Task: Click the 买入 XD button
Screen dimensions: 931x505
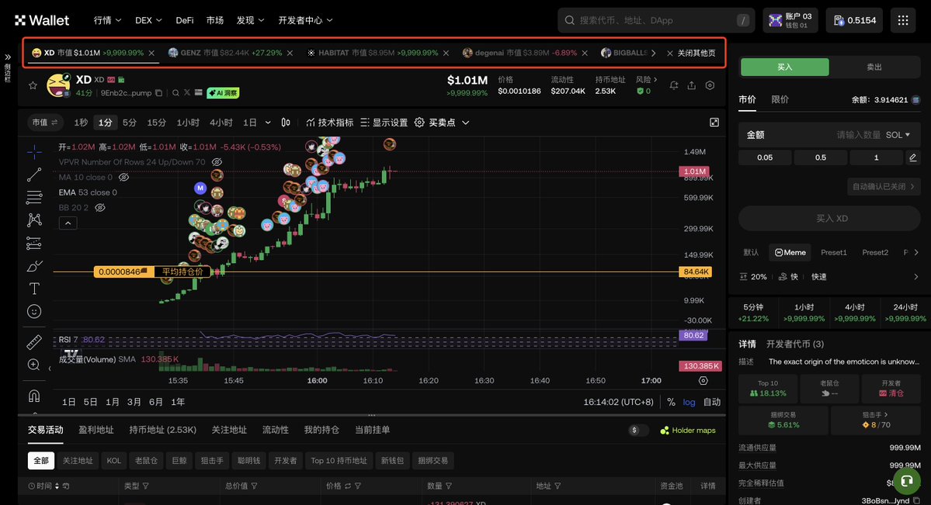Action: 829,219
